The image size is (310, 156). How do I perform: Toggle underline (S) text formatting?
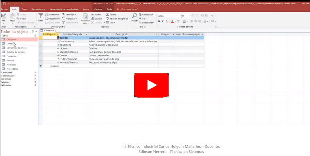167,21
